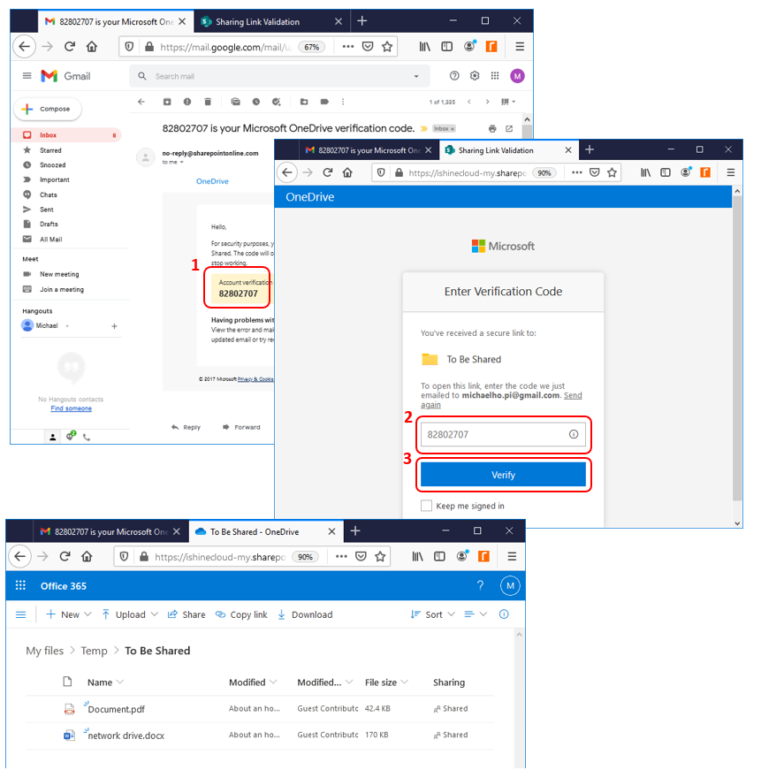Open Drafts in Gmail's sidebar

coord(49,224)
